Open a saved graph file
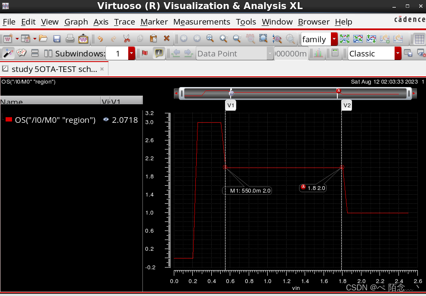The width and height of the screenshot is (426, 296). [x=43, y=39]
